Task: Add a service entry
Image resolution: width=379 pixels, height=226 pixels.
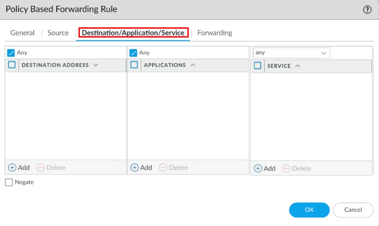Action: point(264,168)
